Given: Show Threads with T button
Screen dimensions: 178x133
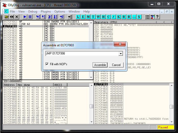Looking at the screenshot, I should [93, 17].
